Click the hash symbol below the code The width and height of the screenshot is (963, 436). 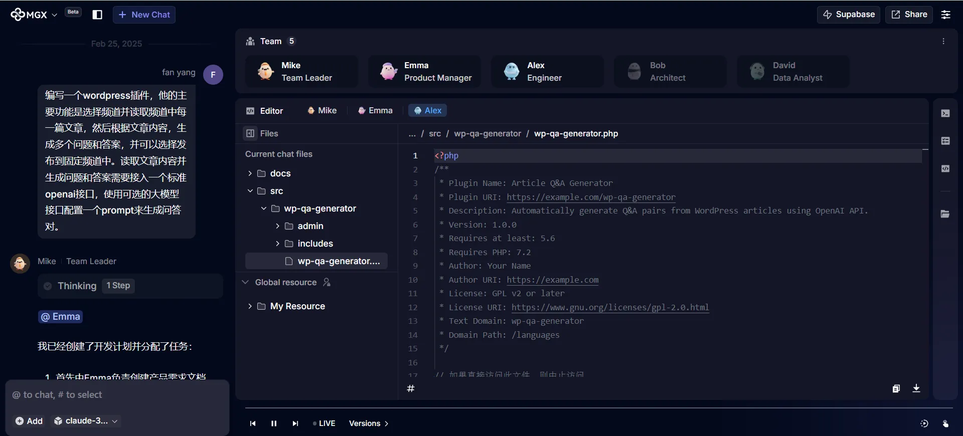(x=411, y=388)
